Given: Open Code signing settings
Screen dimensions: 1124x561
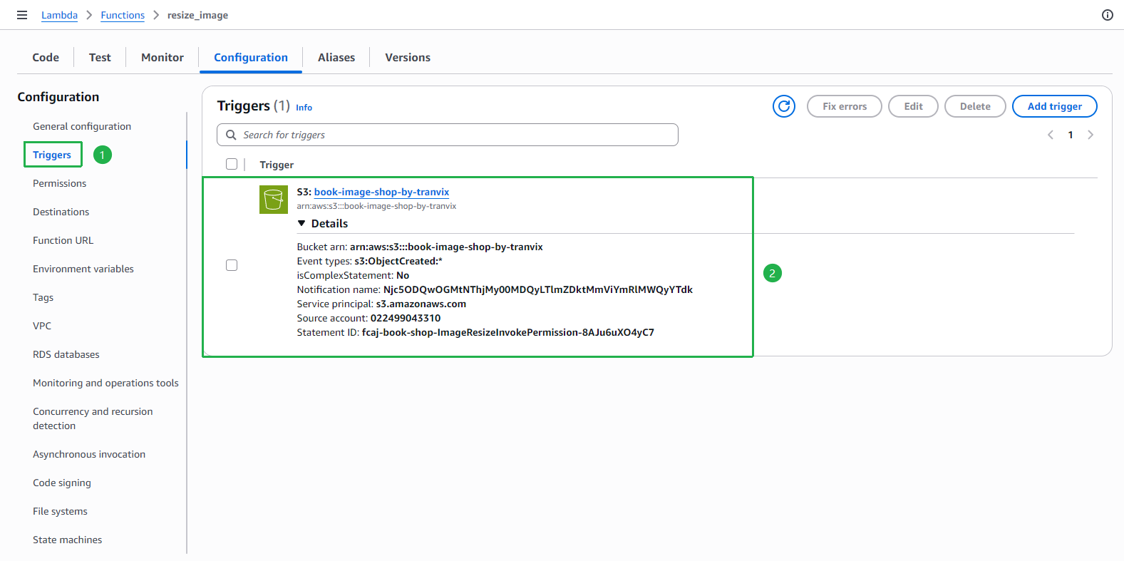Looking at the screenshot, I should (62, 483).
